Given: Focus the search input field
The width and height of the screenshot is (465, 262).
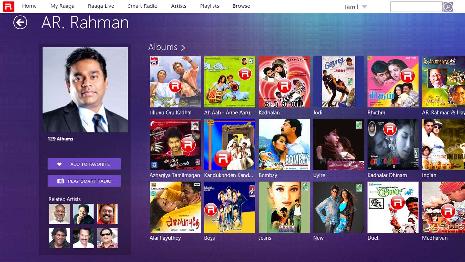Looking at the screenshot, I should click(x=417, y=7).
